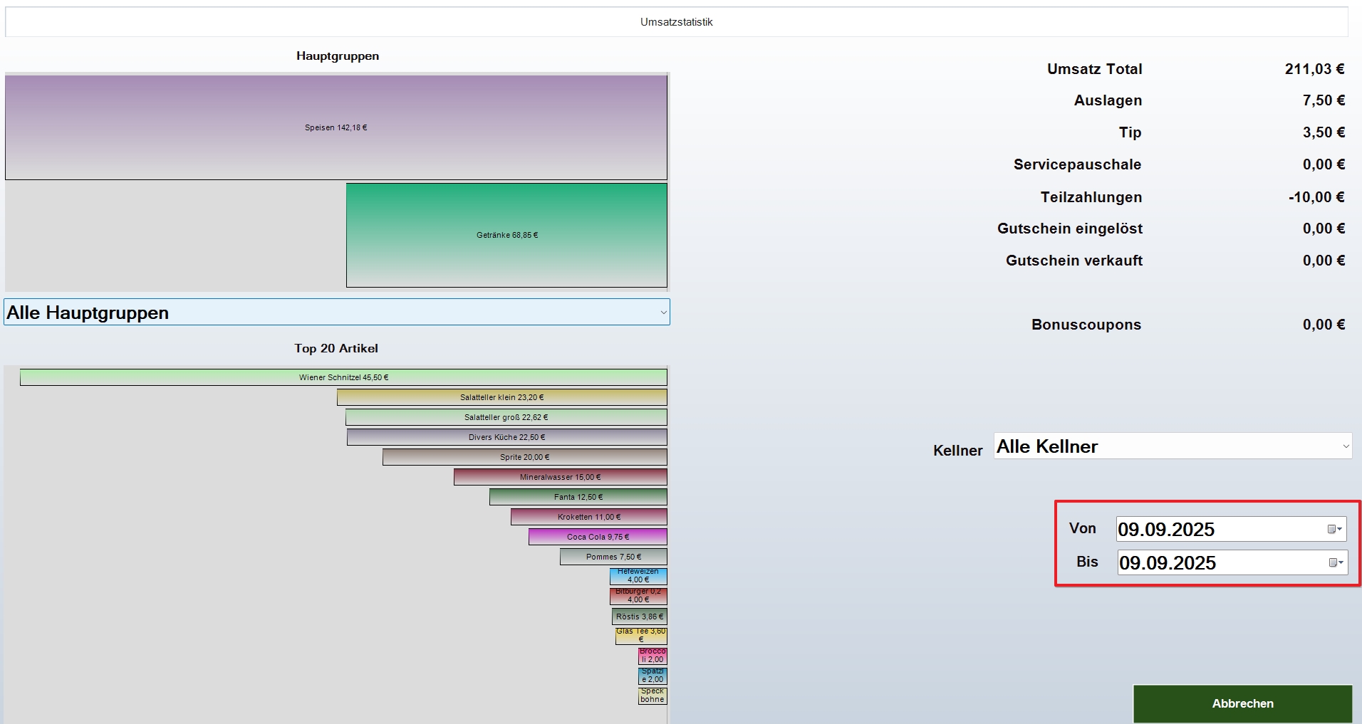Click the Broccoli 2,00 bar
This screenshot has width=1362, height=724.
[x=653, y=656]
